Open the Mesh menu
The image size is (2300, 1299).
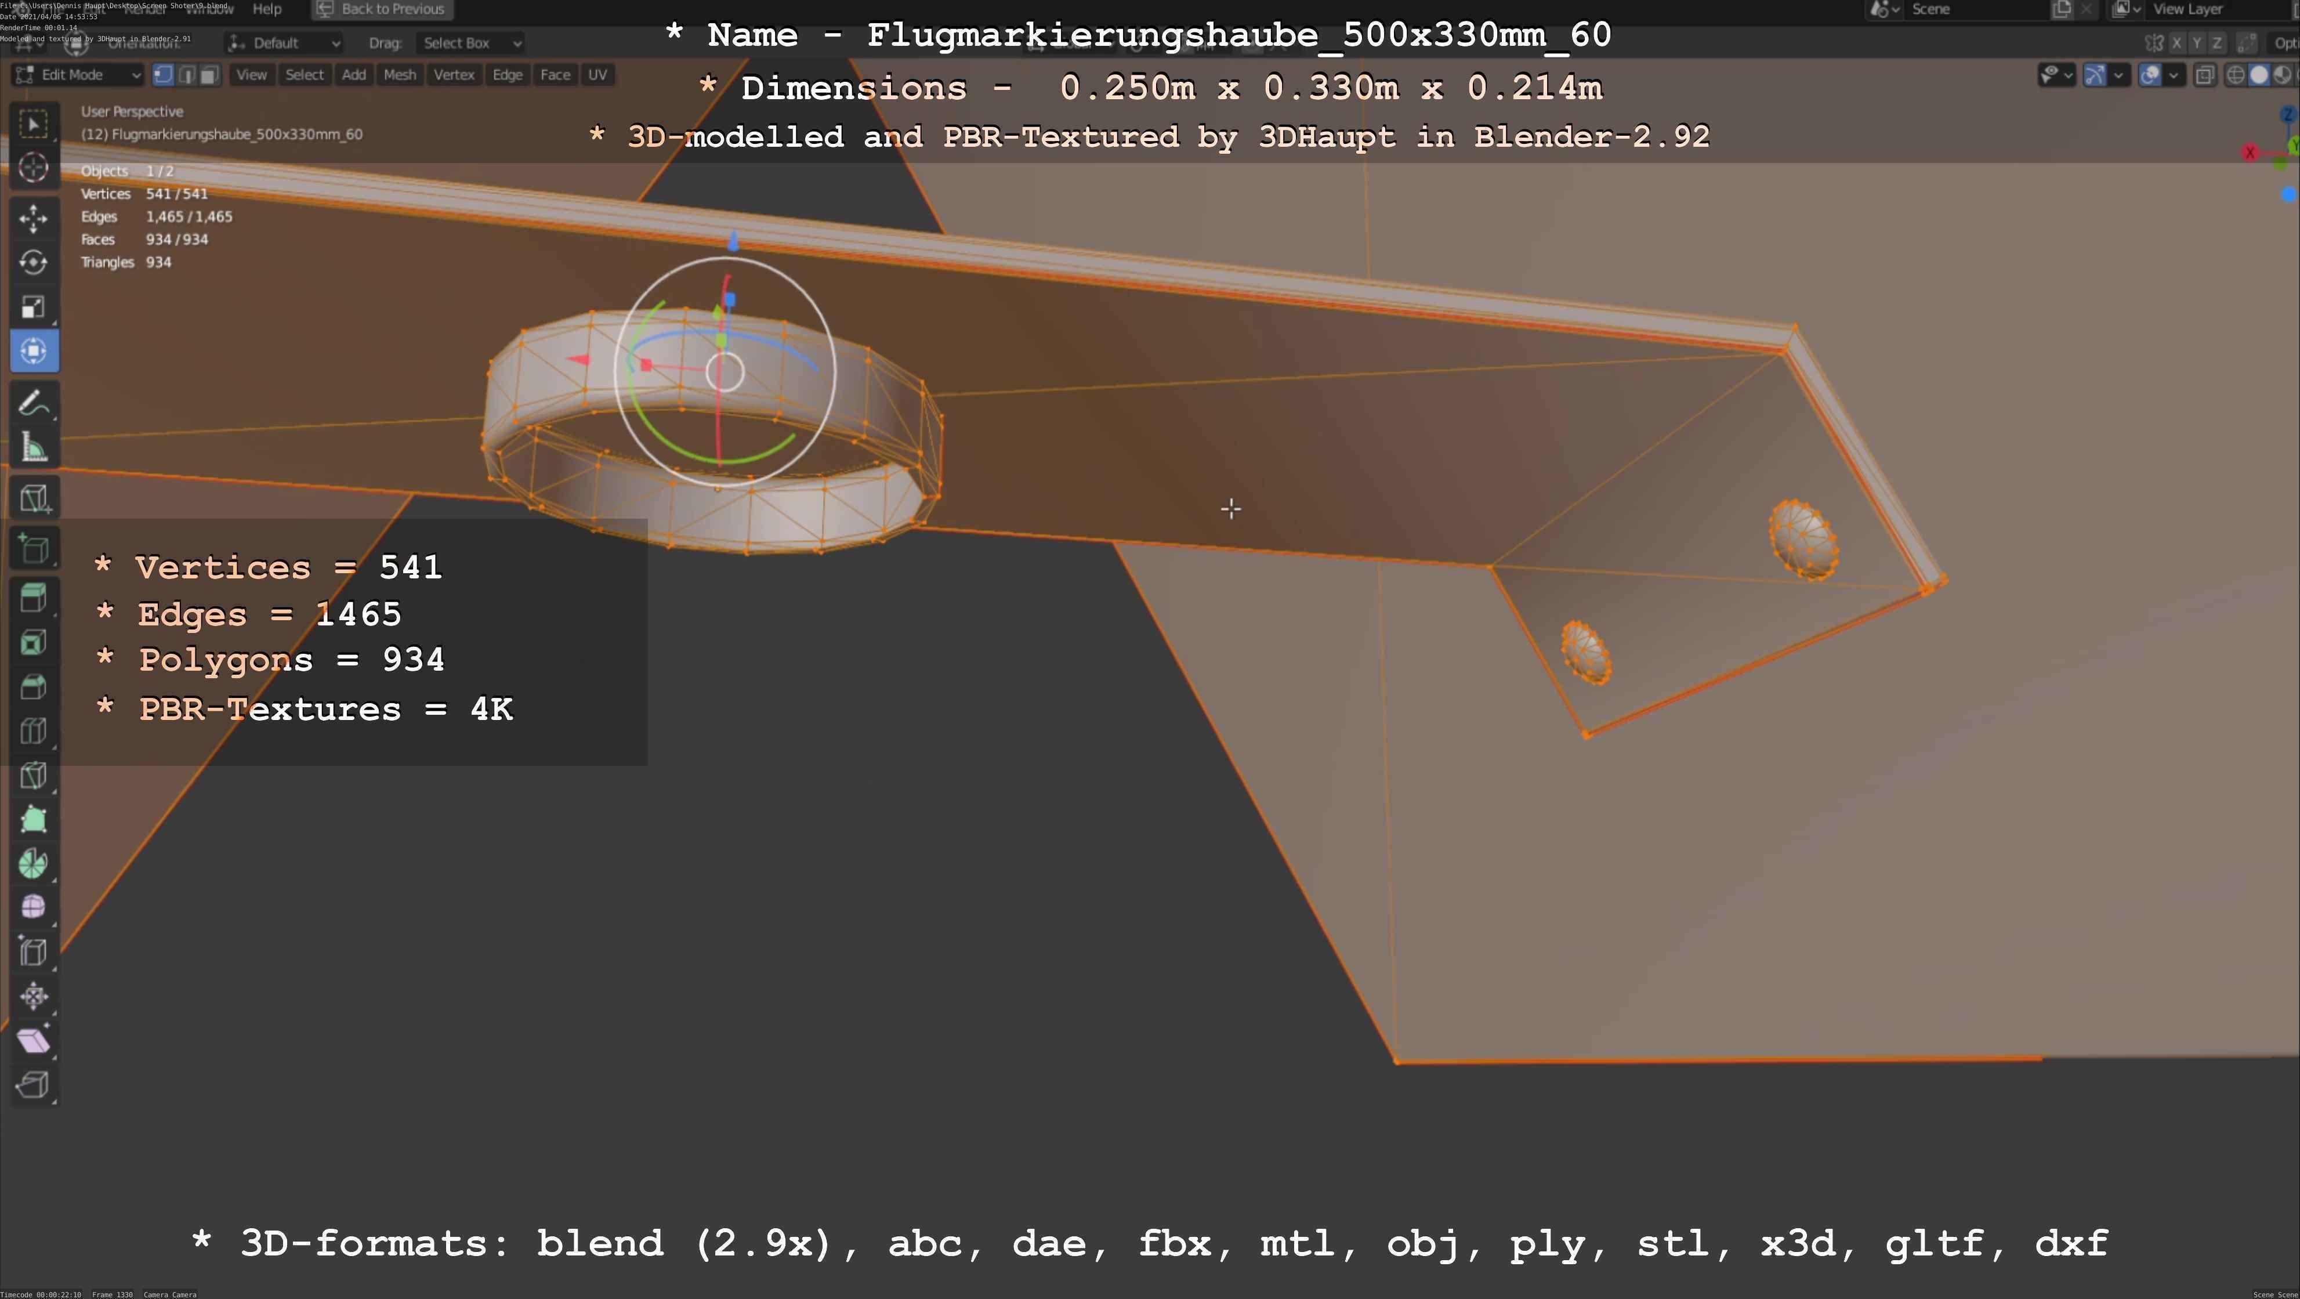(399, 75)
